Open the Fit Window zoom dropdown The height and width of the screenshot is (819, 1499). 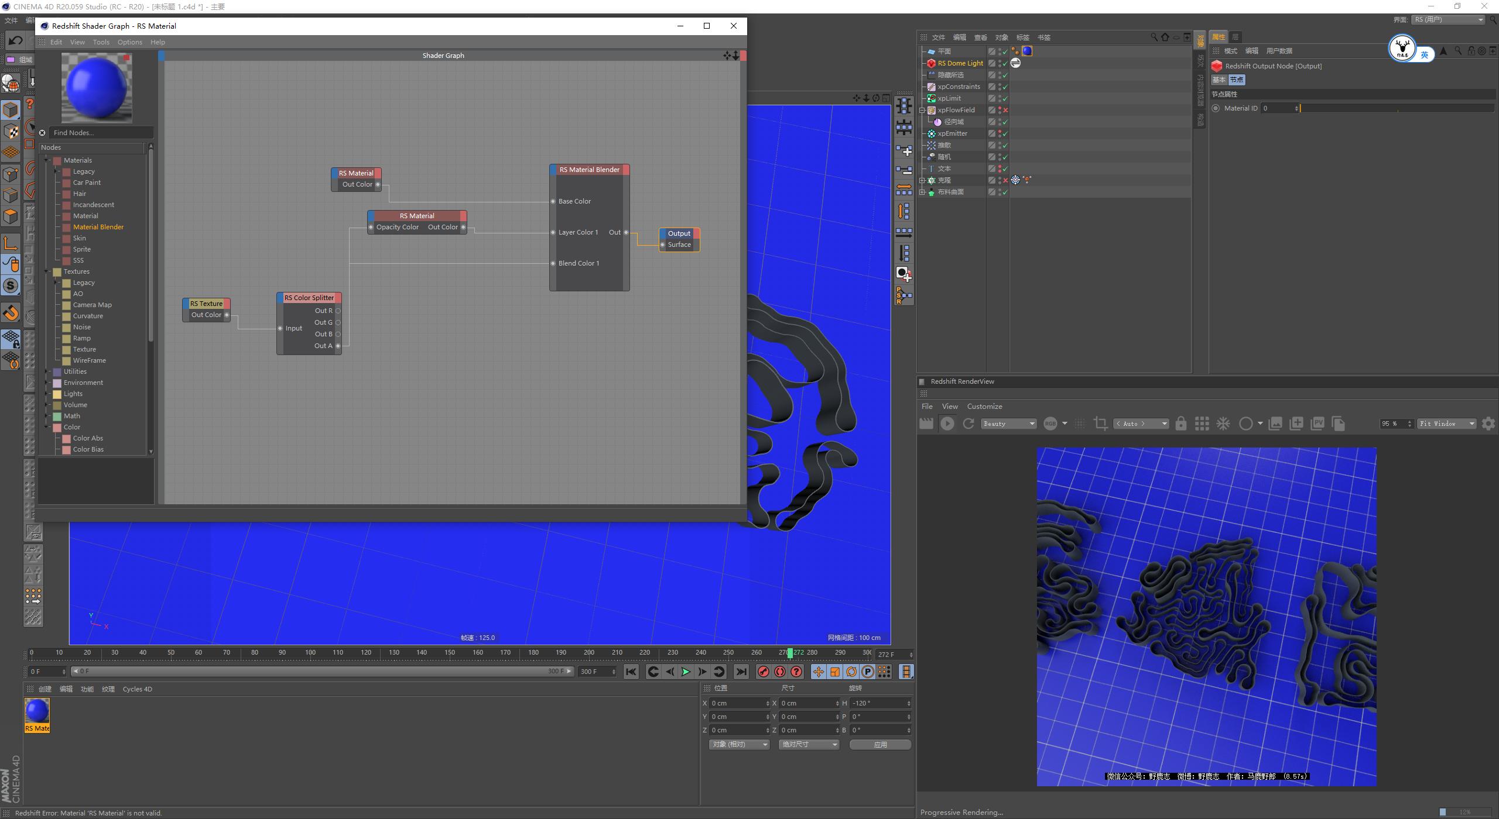click(x=1445, y=423)
